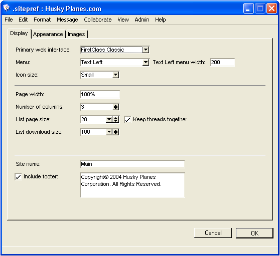Screen dimensions: 280x256
Task: Click into the Site name field
Action: coord(132,164)
